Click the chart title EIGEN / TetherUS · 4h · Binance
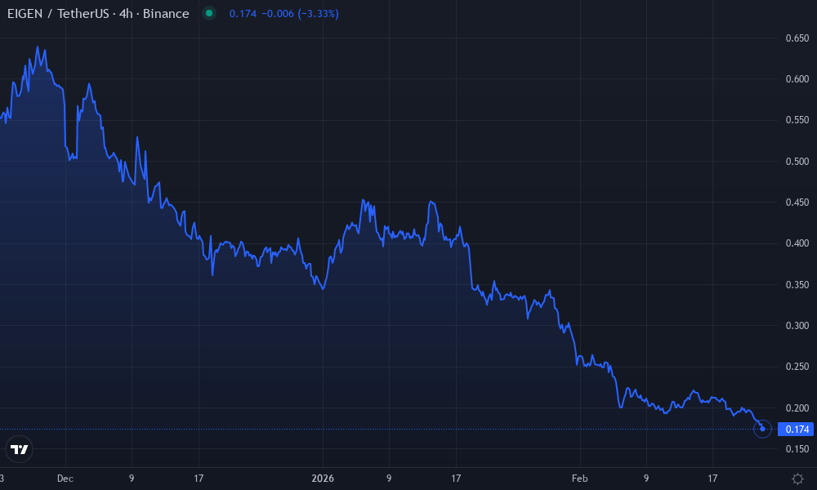The height and width of the screenshot is (490, 817). [x=96, y=13]
